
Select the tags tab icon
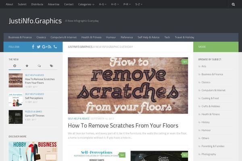pos(51,66)
